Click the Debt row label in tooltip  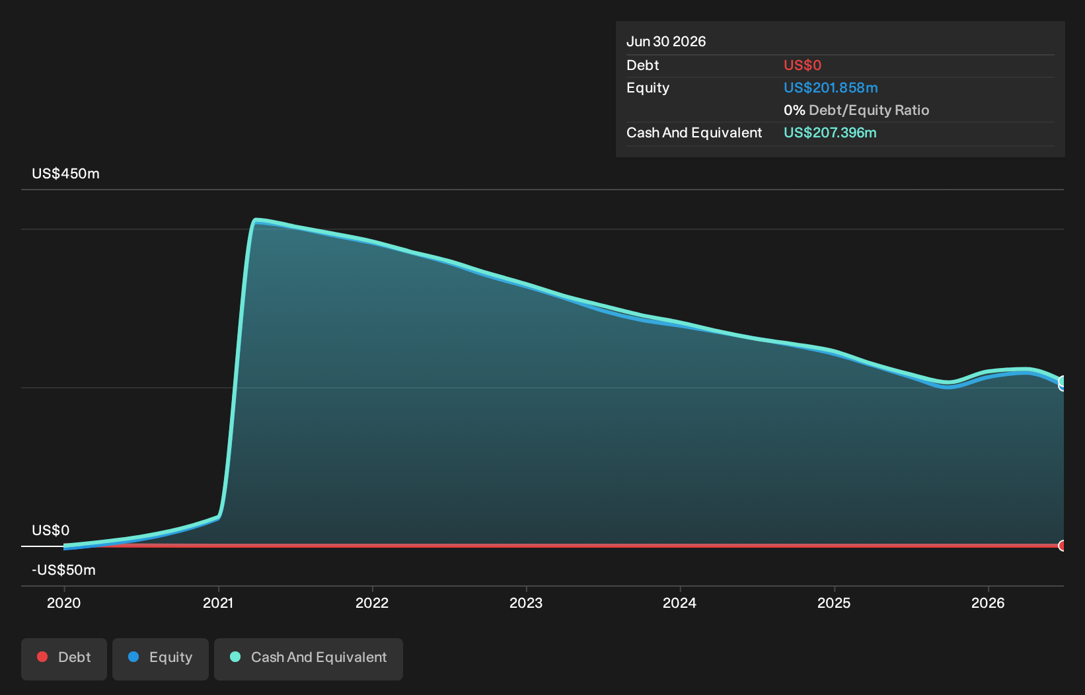643,65
